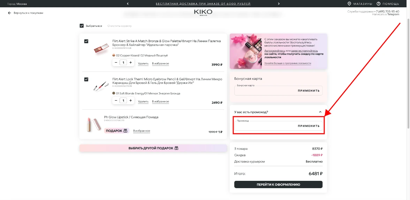Click the Итого total 6481 ₽
The image size is (410, 200).
pyautogui.click(x=316, y=174)
